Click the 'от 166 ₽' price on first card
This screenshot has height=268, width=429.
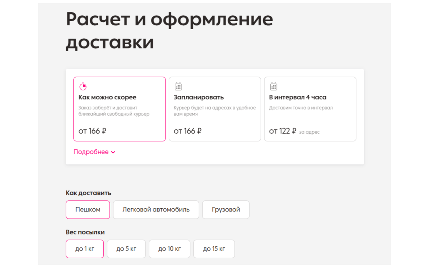point(92,131)
